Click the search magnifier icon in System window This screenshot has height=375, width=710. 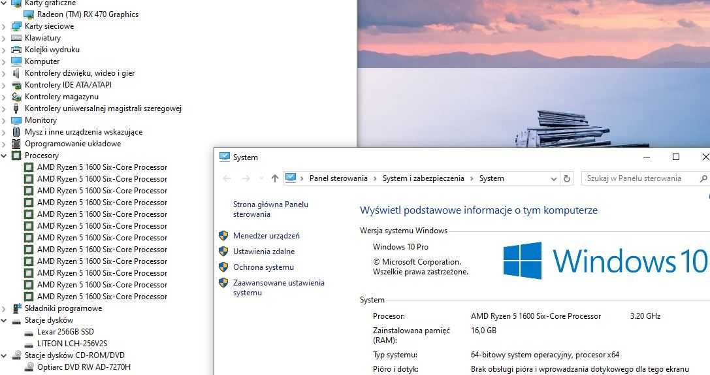(703, 178)
